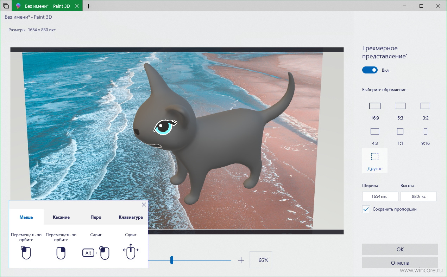Select the 16:9 frame icon

click(375, 106)
